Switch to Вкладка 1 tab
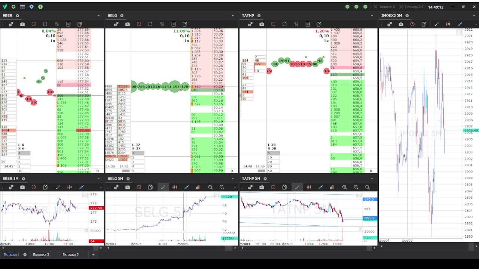Screen dimensions: 479x269 tap(12, 254)
